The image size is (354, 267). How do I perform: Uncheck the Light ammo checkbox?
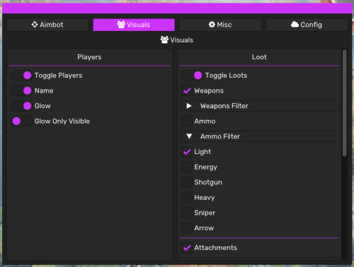point(187,152)
